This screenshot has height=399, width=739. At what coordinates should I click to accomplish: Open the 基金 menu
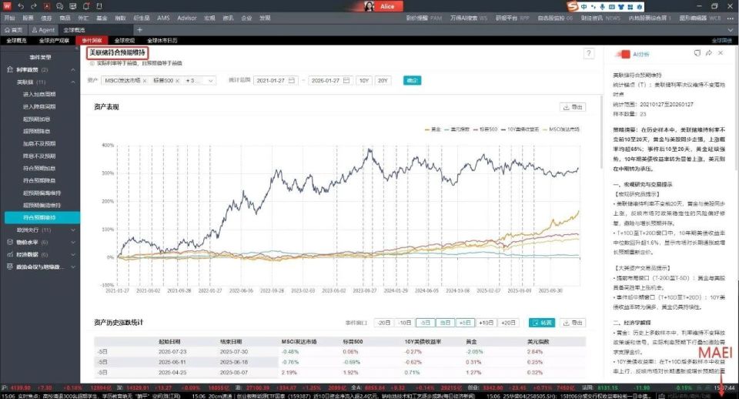(x=102, y=18)
